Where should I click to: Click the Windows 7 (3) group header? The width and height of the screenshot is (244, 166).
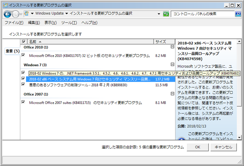pos(35,65)
